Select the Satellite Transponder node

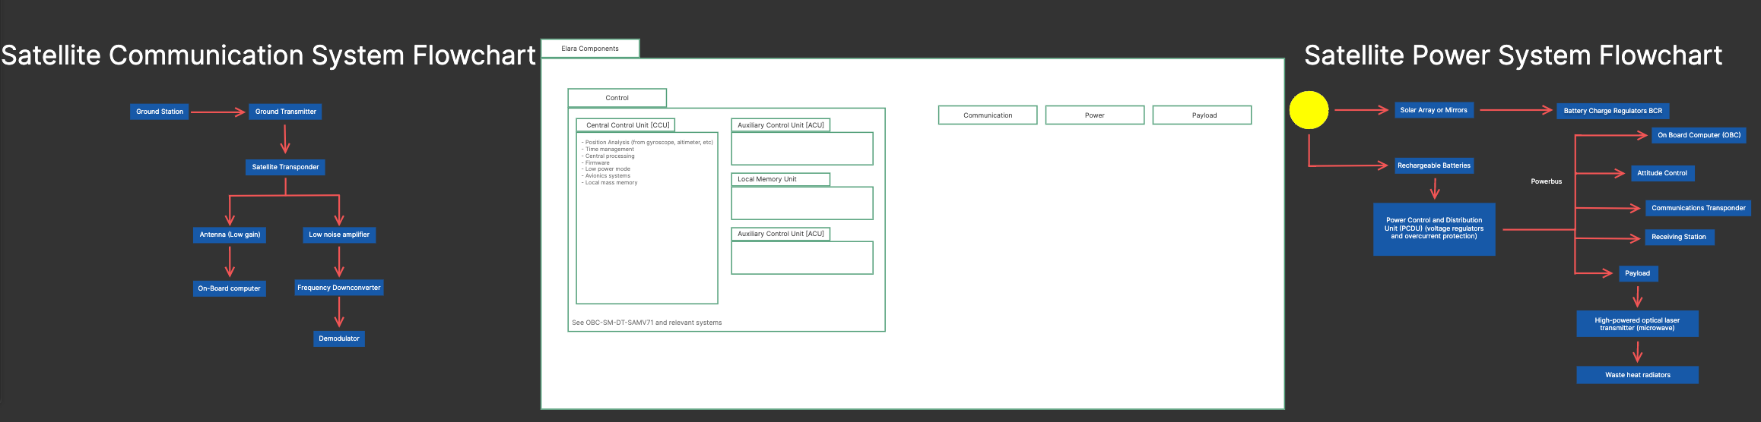click(285, 167)
